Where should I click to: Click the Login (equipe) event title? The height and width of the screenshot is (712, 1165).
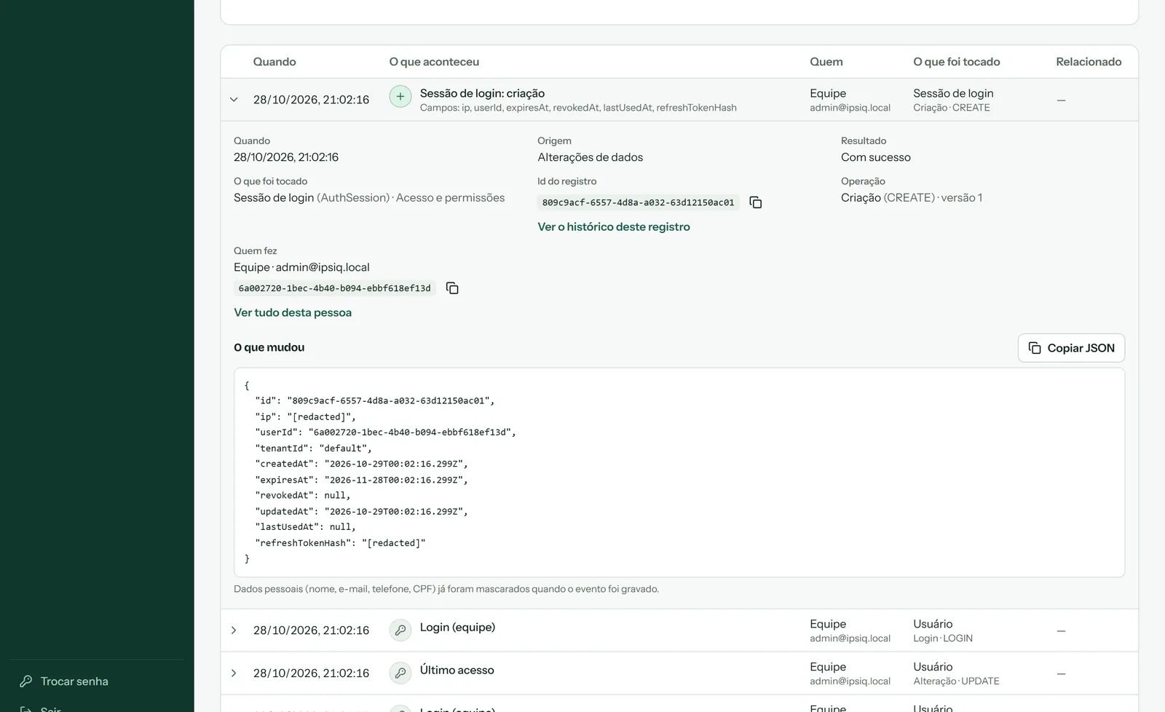click(457, 628)
